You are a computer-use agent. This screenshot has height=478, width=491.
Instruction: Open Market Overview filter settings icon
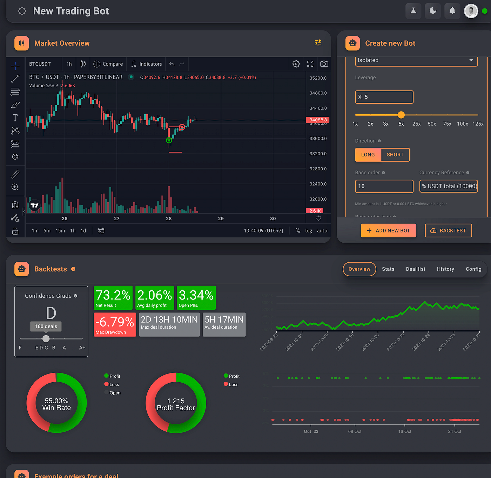pyautogui.click(x=318, y=43)
